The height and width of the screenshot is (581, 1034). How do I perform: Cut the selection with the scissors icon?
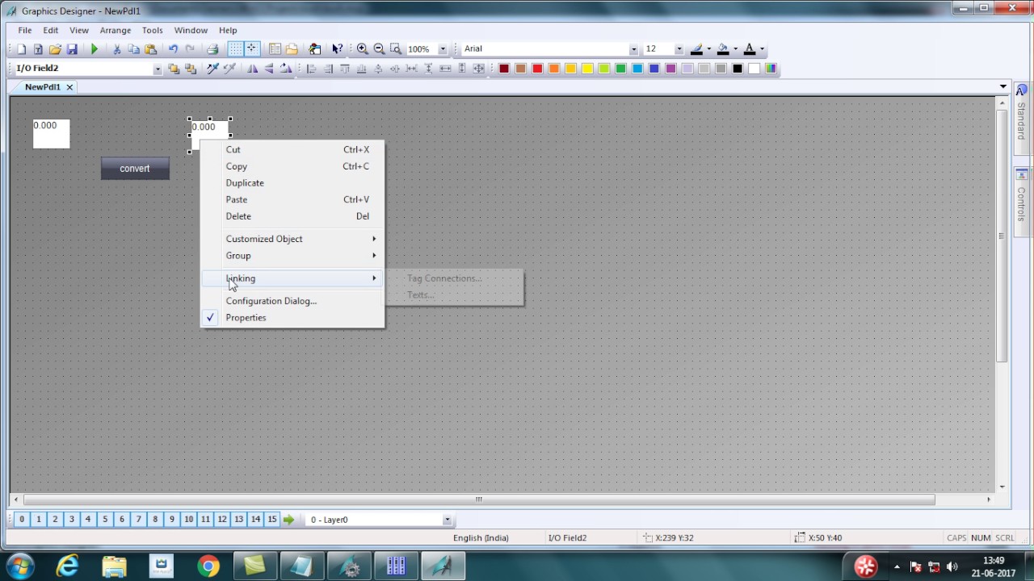(117, 49)
